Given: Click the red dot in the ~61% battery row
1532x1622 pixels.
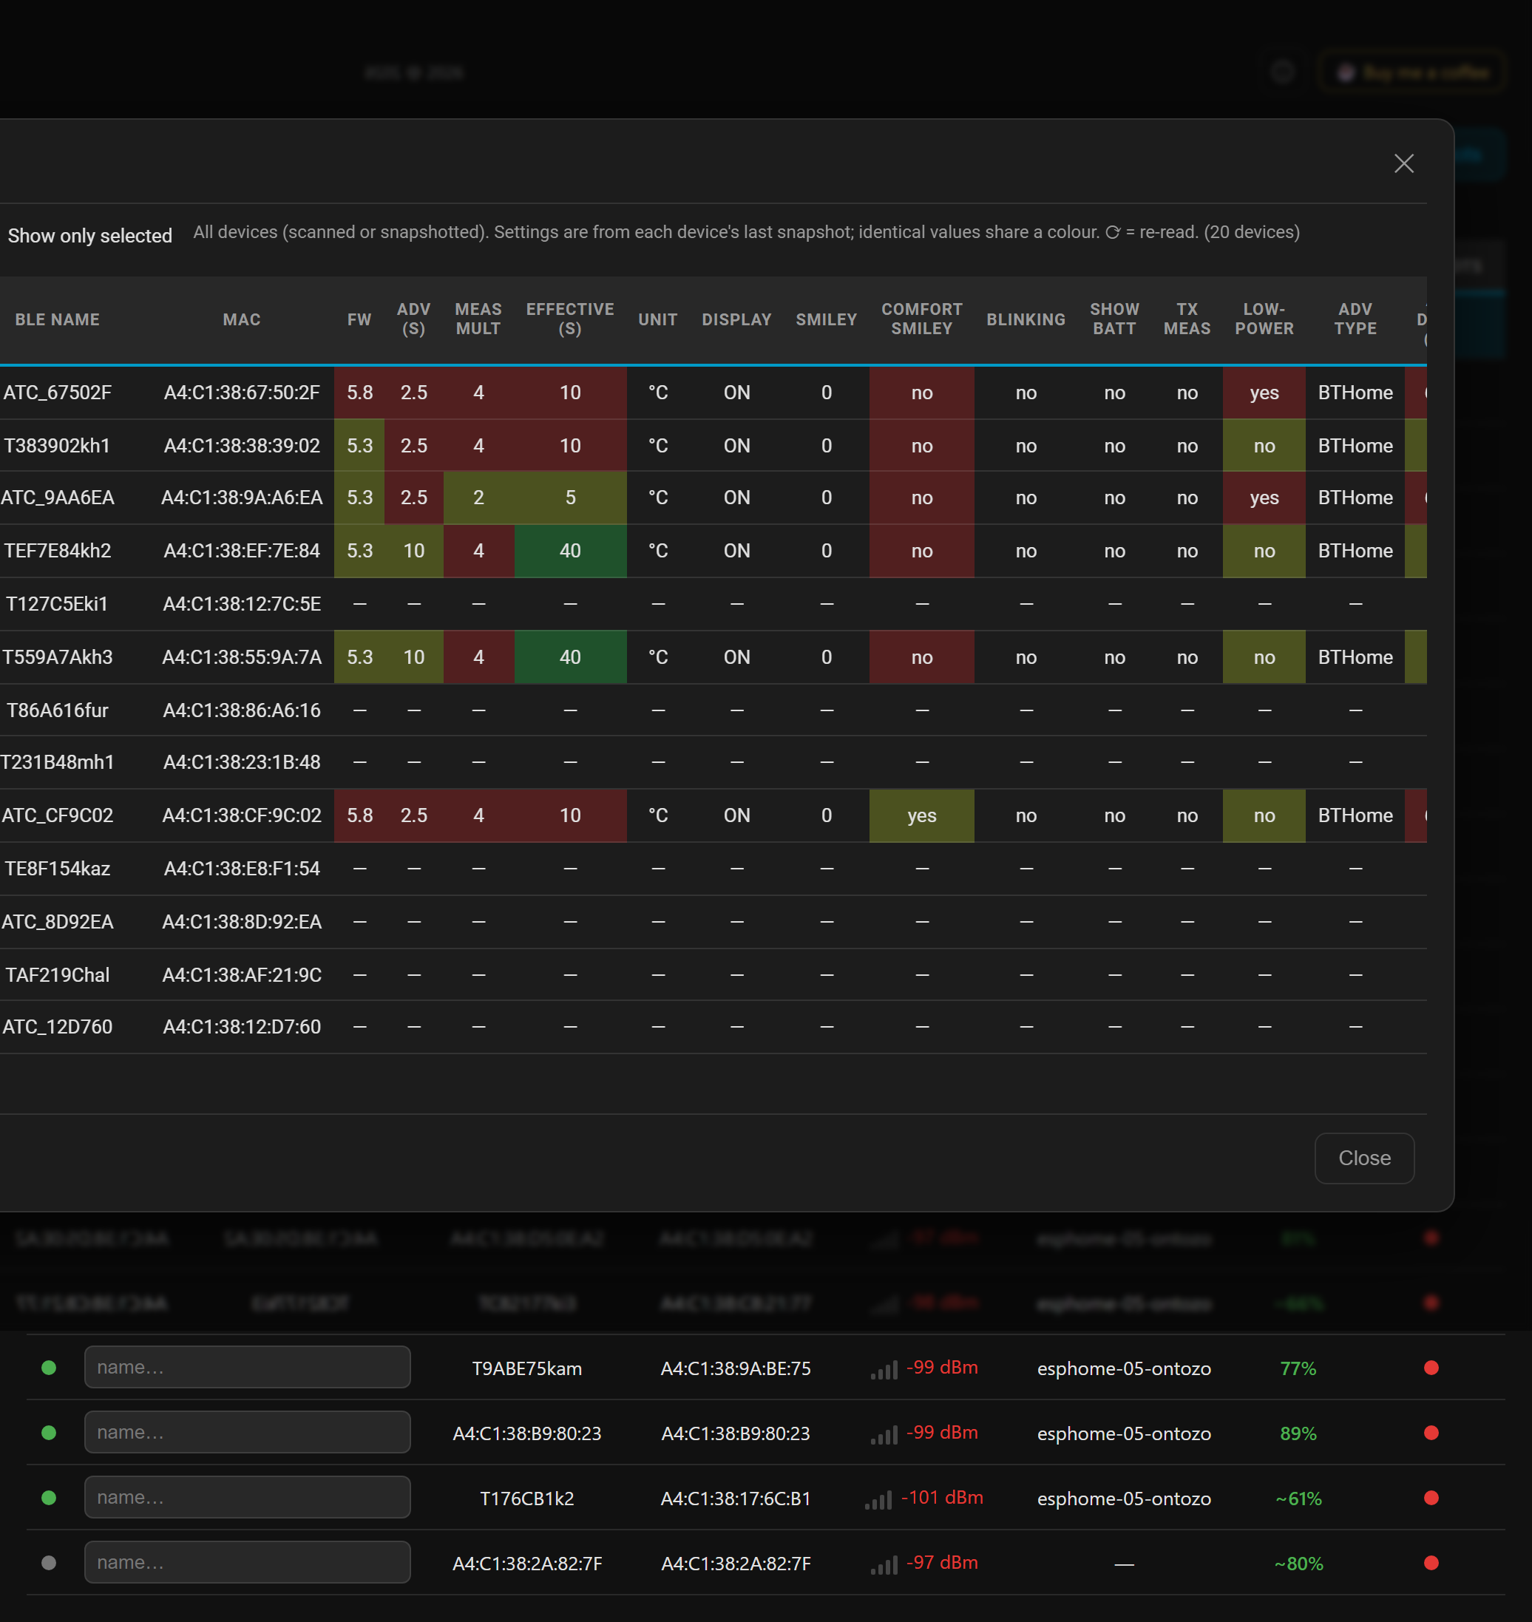Looking at the screenshot, I should pos(1431,1498).
